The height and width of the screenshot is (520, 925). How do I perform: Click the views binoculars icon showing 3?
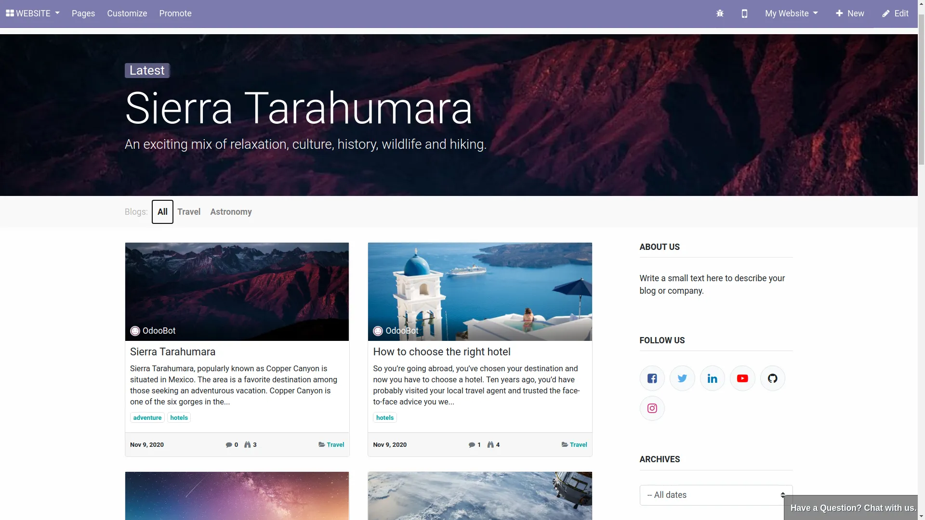(x=248, y=445)
